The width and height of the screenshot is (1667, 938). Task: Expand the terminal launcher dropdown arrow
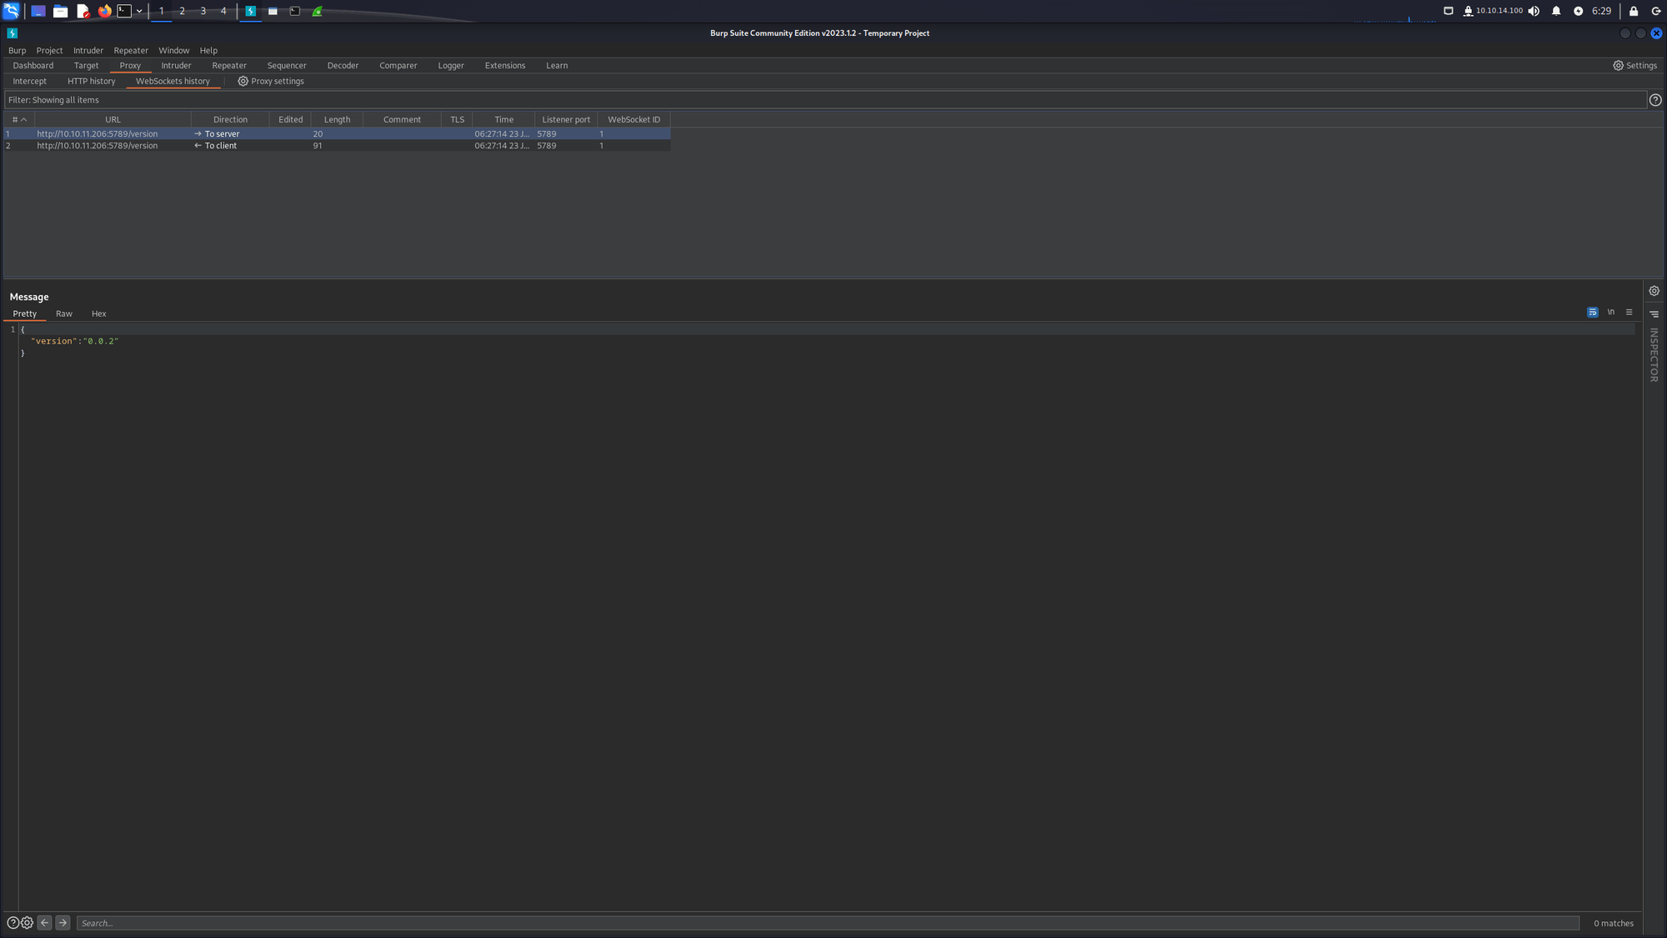click(x=139, y=11)
